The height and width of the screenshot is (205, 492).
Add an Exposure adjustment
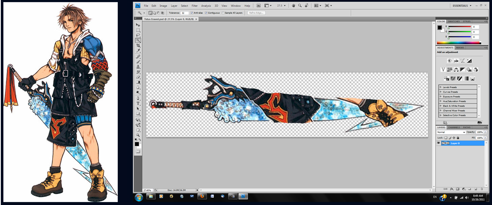coord(469,61)
